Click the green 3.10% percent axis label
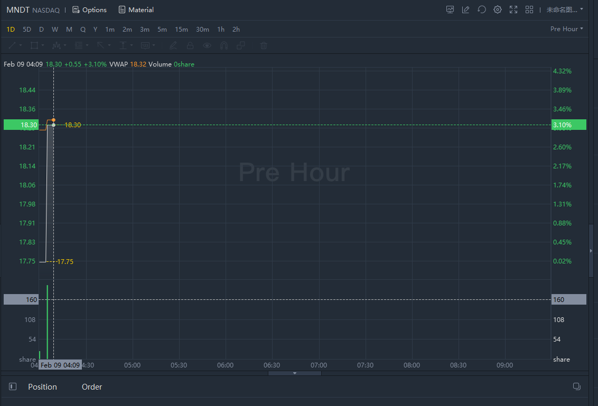598x406 pixels. tap(568, 125)
